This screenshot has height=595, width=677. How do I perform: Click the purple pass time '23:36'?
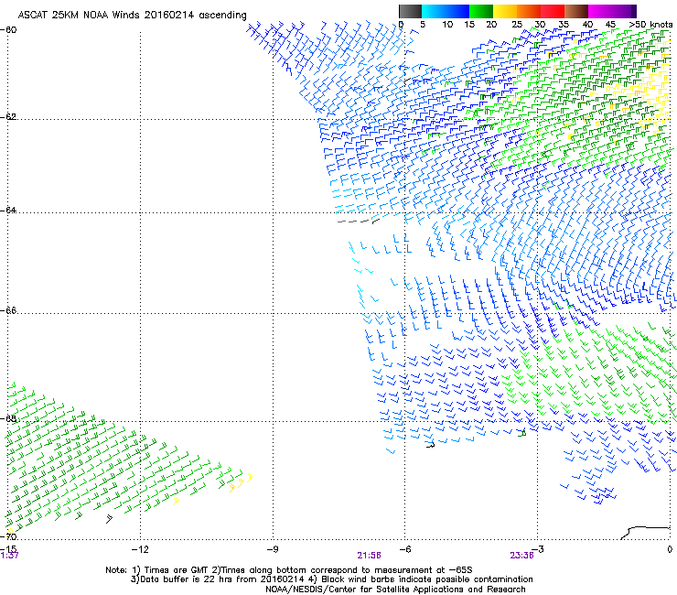pyautogui.click(x=522, y=556)
